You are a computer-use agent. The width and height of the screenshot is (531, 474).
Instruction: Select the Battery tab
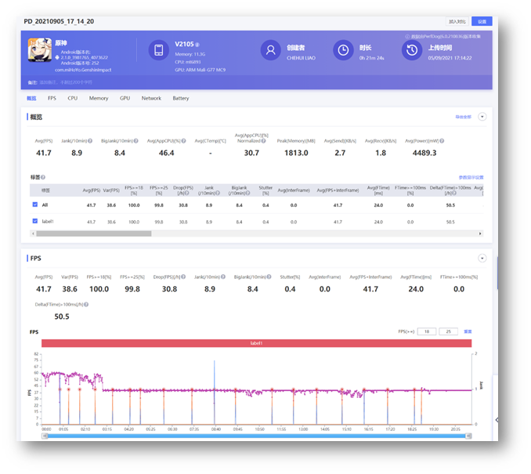[x=180, y=99]
